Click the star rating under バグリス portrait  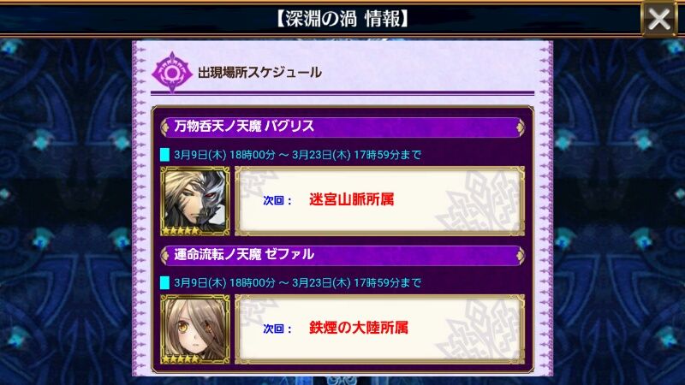[x=181, y=230]
